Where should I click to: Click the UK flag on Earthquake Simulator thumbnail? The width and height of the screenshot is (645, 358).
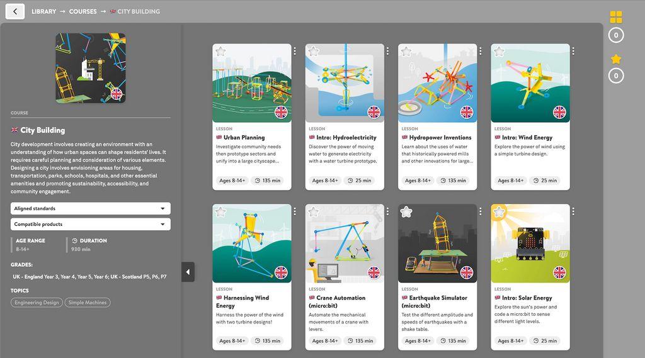coord(467,272)
